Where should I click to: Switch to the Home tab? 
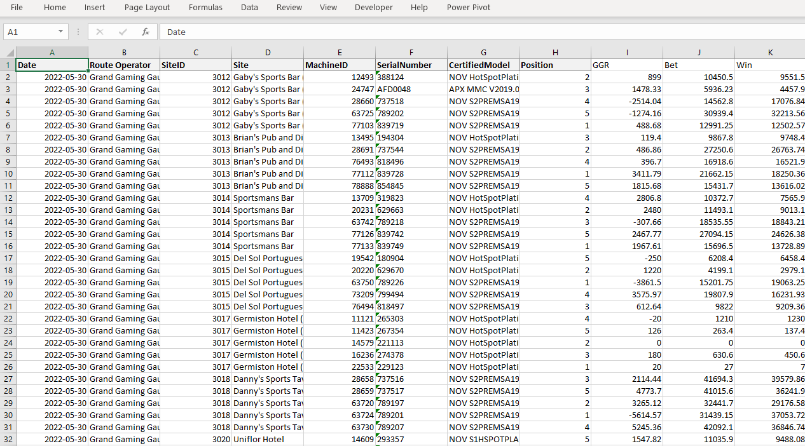pos(55,8)
